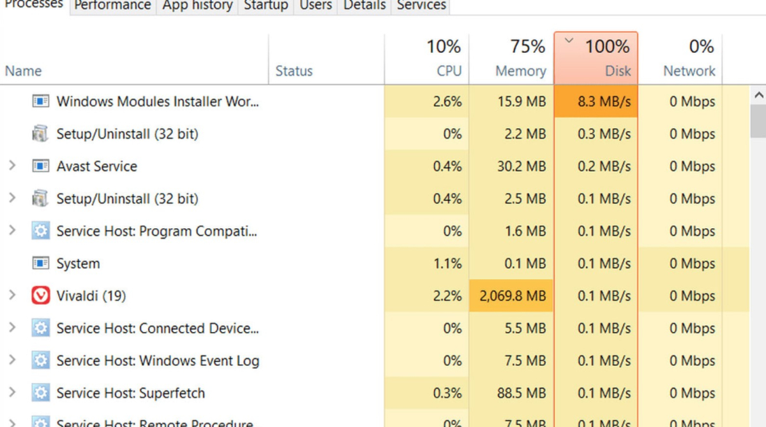Click the System process icon

41,263
